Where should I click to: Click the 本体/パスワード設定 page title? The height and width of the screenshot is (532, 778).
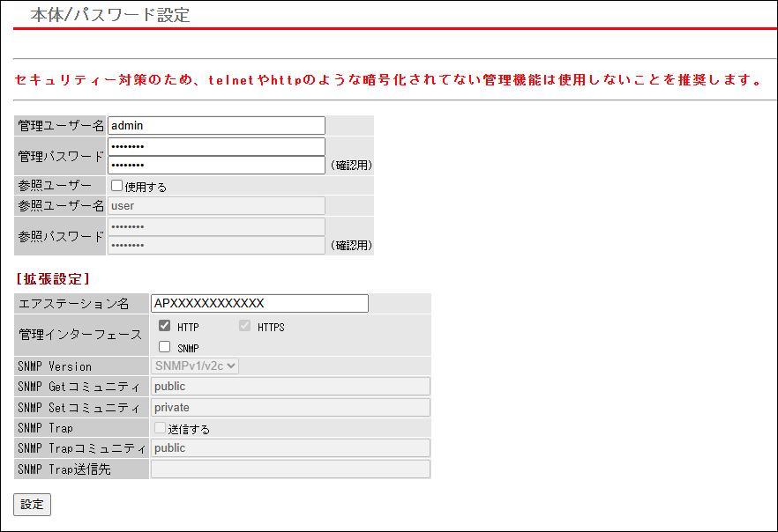click(x=110, y=15)
